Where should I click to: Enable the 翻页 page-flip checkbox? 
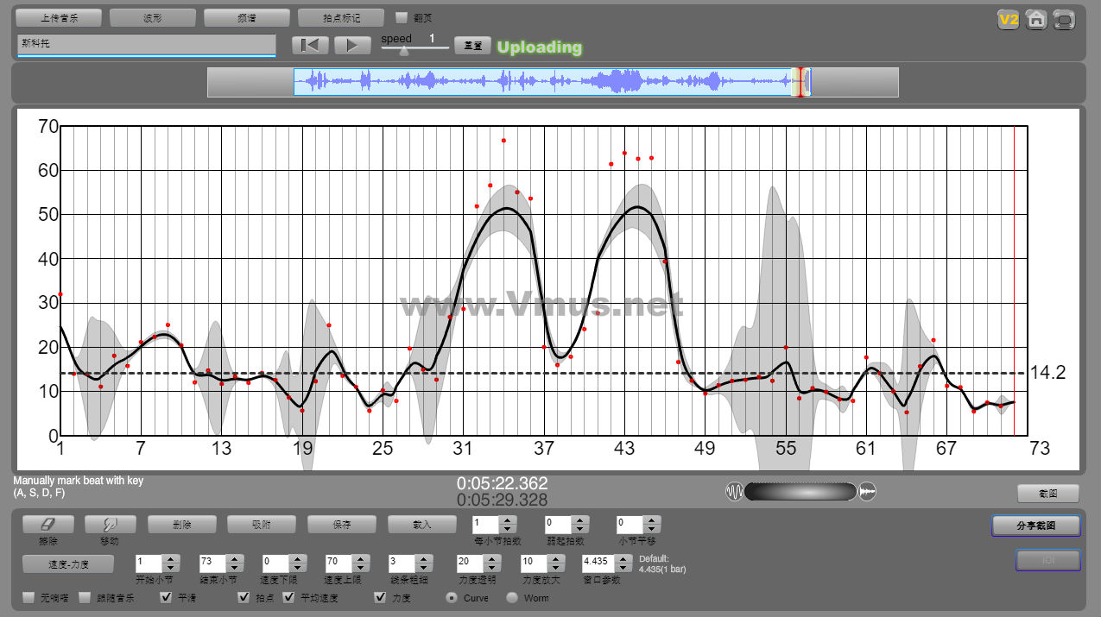point(402,17)
